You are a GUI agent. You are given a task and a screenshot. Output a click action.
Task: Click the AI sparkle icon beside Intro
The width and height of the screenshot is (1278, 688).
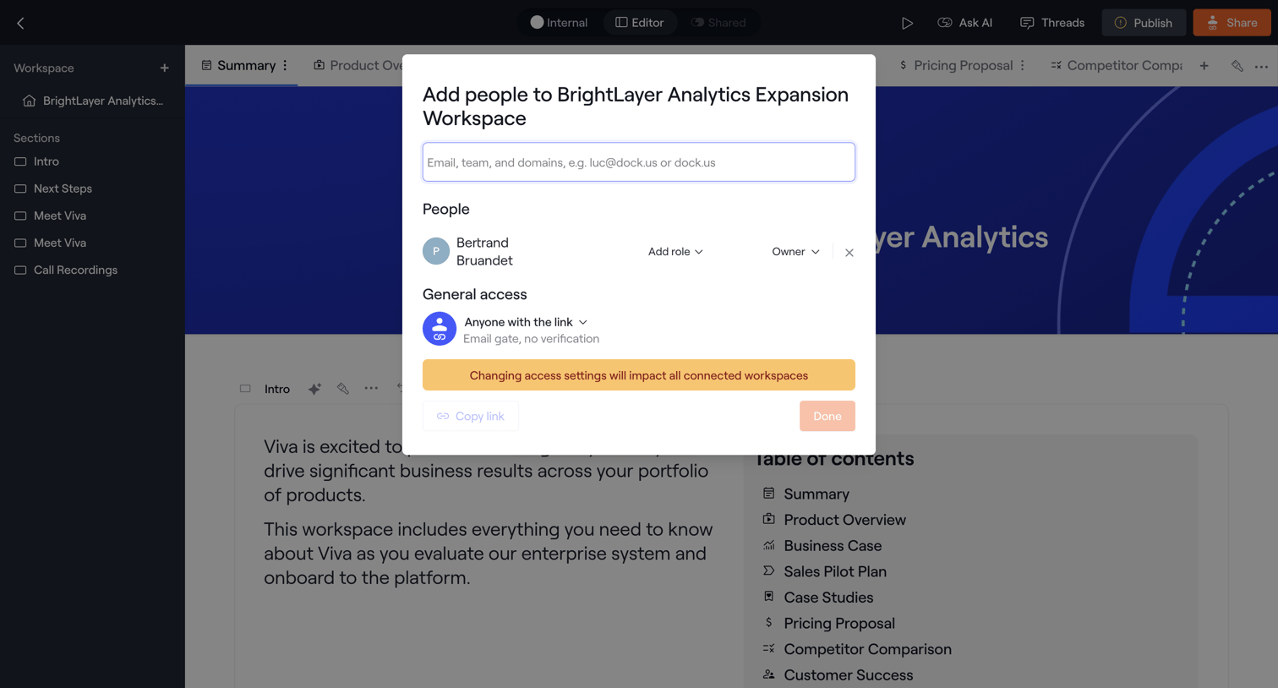pos(314,389)
